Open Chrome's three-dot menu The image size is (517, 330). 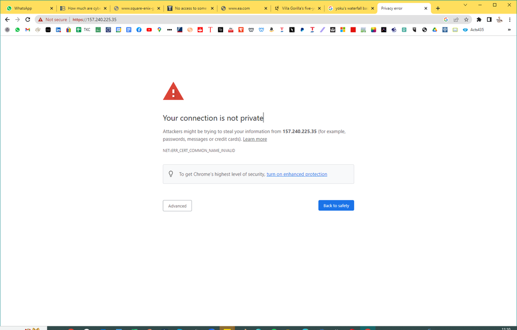510,19
